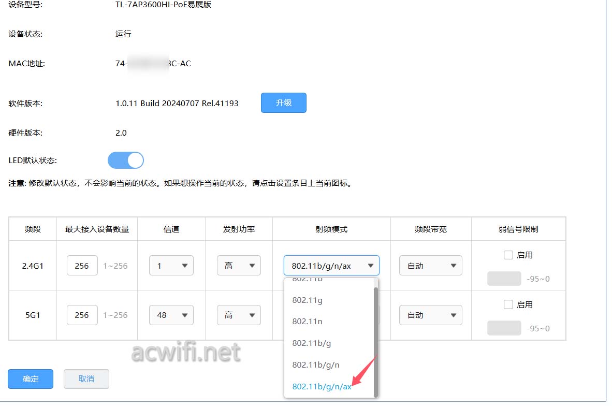Click the hardware version 2.0 value
This screenshot has height=408, width=612.
121,133
